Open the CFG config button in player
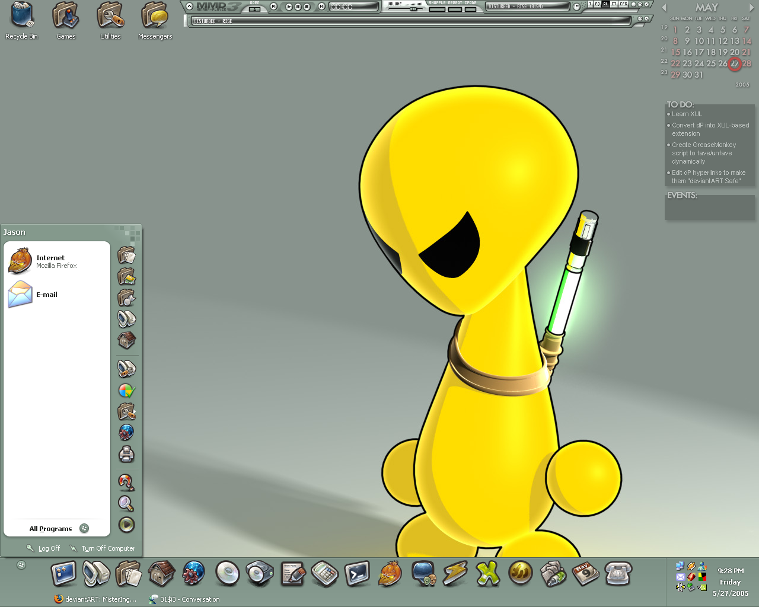Viewport: 759px width, 607px height. pyautogui.click(x=623, y=4)
